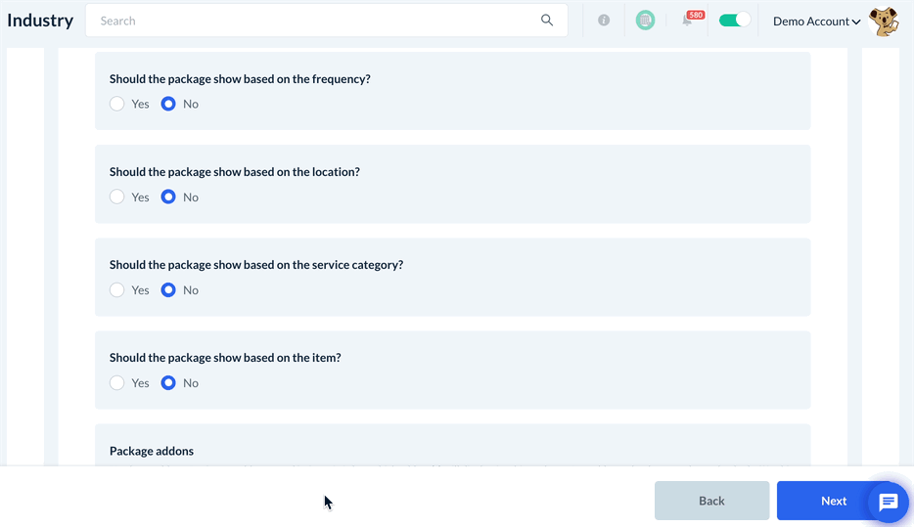
Task: Select No for item-based package
Action: (x=168, y=383)
